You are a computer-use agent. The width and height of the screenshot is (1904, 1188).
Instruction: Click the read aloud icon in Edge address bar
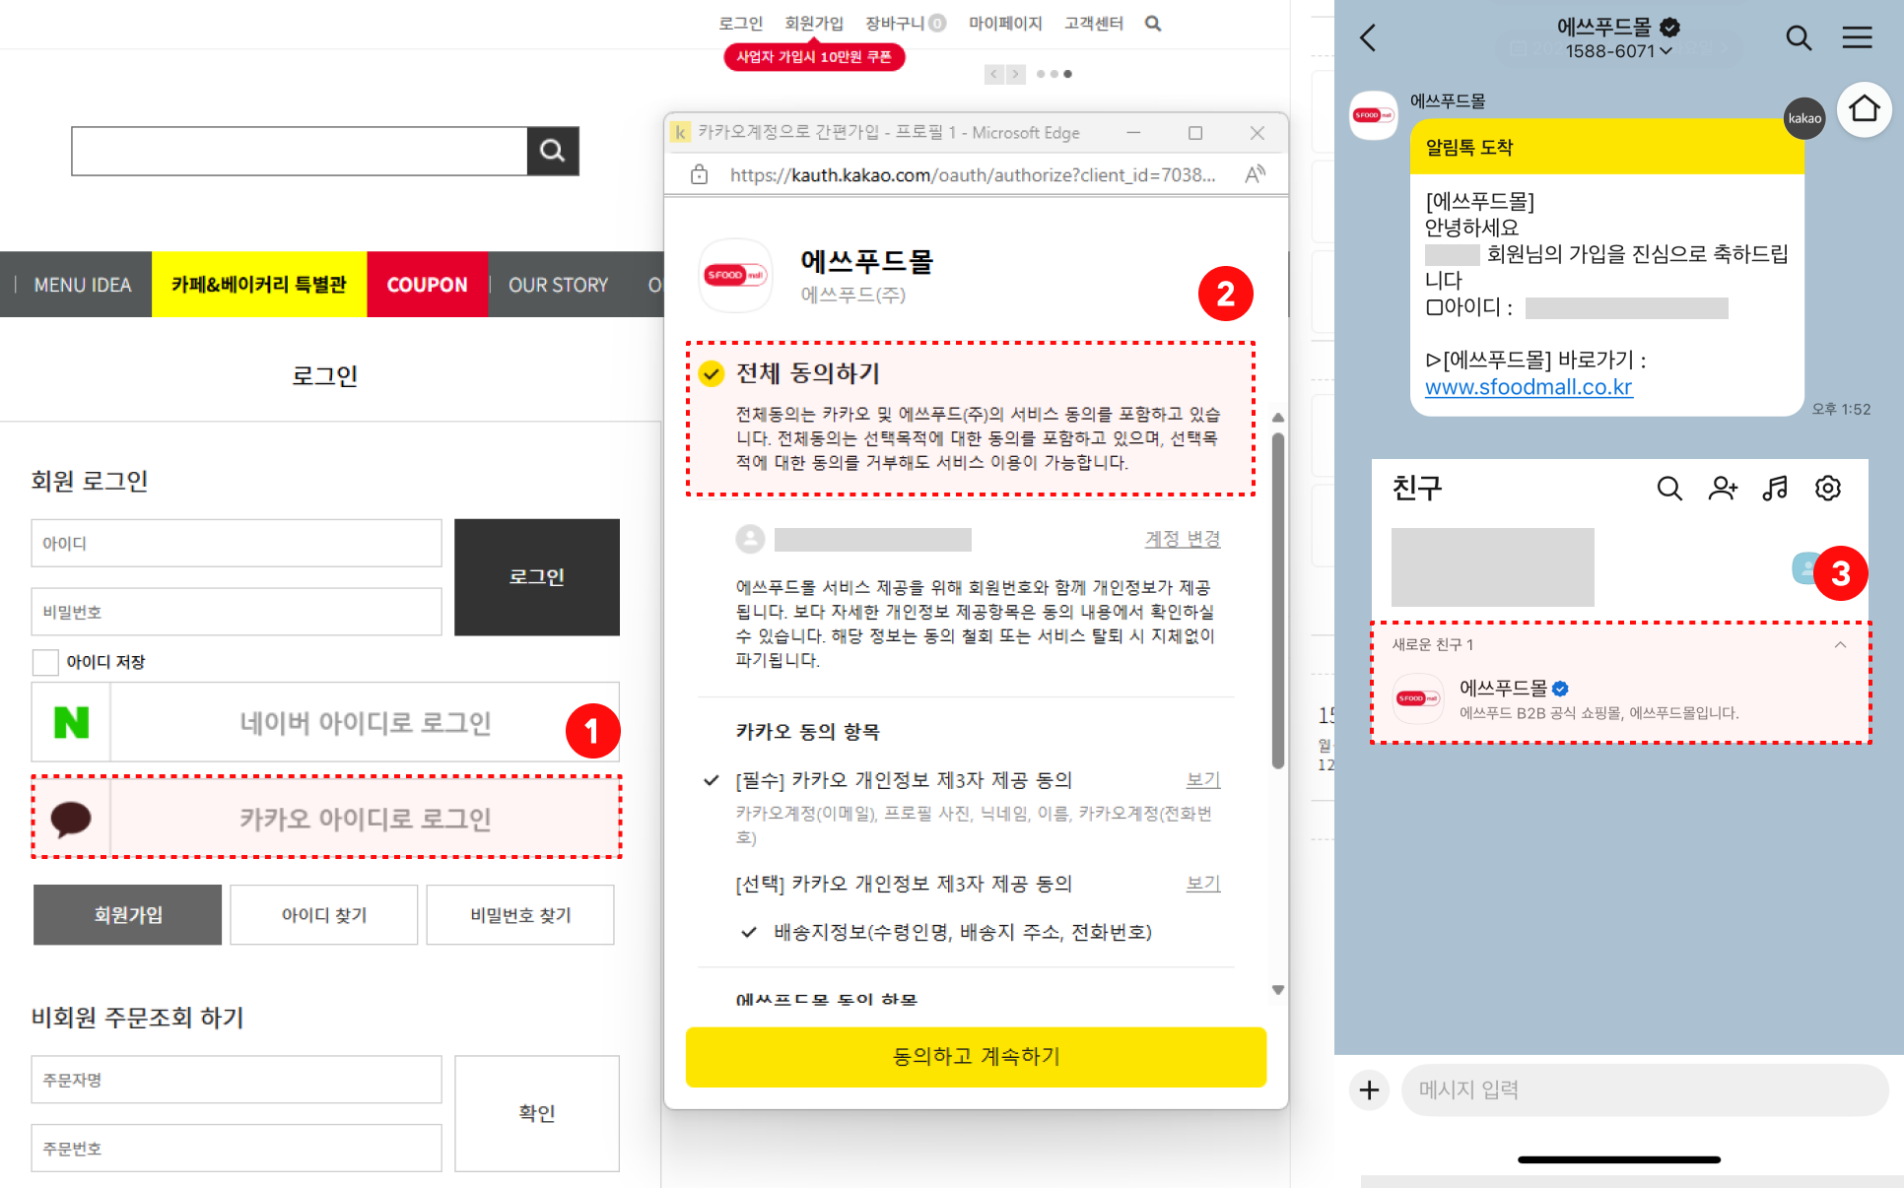pyautogui.click(x=1255, y=174)
